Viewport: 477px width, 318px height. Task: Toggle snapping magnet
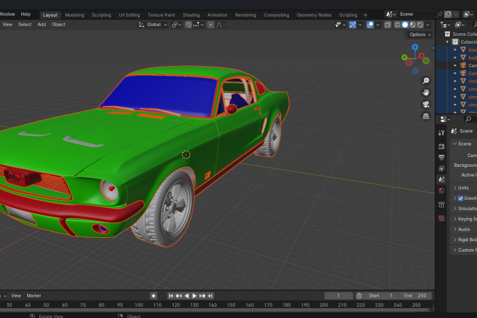click(188, 25)
